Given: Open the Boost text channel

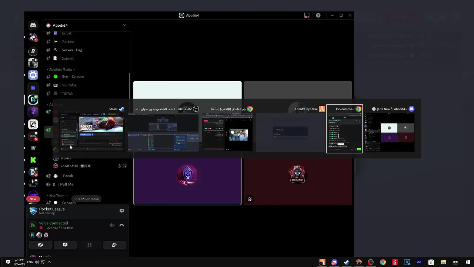Looking at the screenshot, I should pyautogui.click(x=86, y=33).
